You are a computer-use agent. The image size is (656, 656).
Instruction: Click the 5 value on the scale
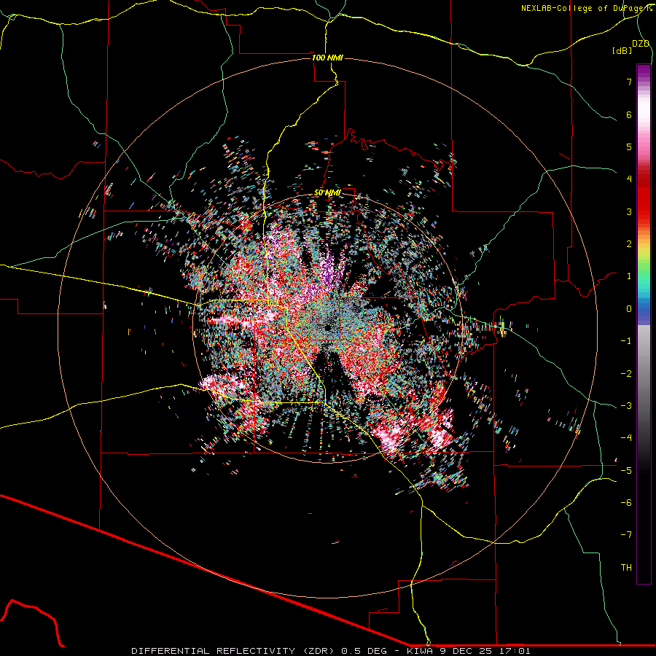[629, 147]
